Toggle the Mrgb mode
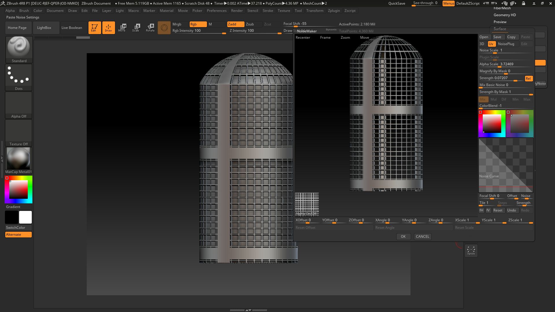This screenshot has height=312, width=555. pyautogui.click(x=180, y=24)
